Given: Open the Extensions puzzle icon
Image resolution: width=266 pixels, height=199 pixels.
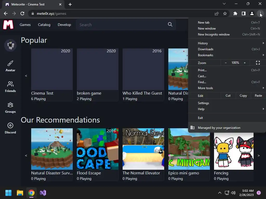Looking at the screenshot, I should point(235,13).
